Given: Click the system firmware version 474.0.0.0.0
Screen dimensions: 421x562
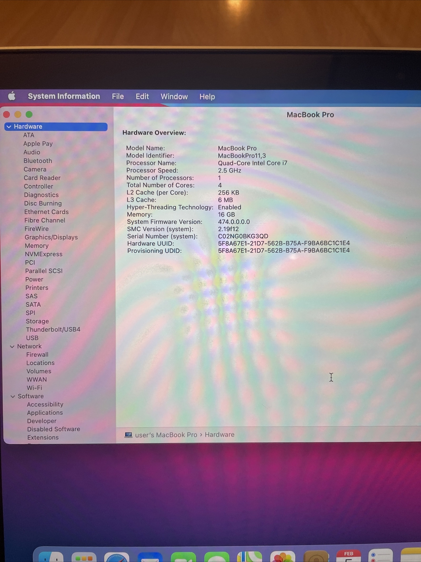Looking at the screenshot, I should click(x=234, y=222).
